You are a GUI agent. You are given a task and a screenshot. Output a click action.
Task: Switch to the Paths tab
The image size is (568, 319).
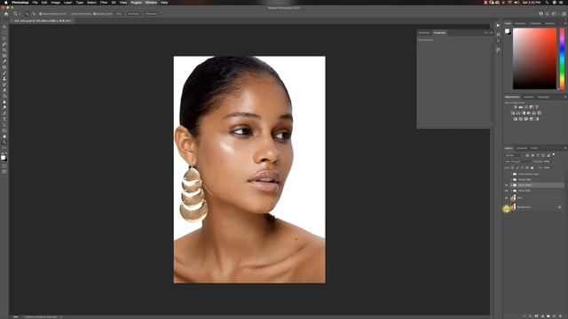tap(534, 148)
